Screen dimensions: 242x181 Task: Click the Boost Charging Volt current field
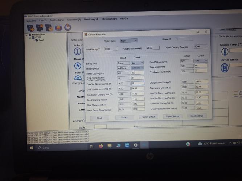[138, 99]
